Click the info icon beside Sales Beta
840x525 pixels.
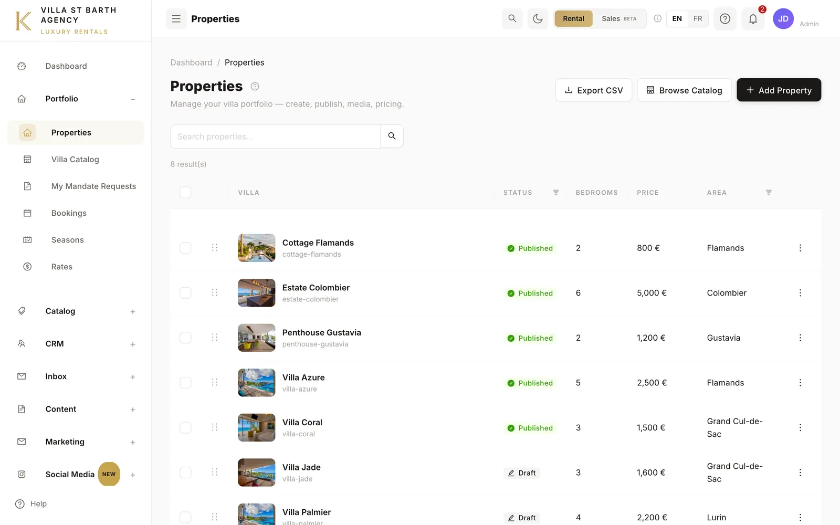point(657,18)
